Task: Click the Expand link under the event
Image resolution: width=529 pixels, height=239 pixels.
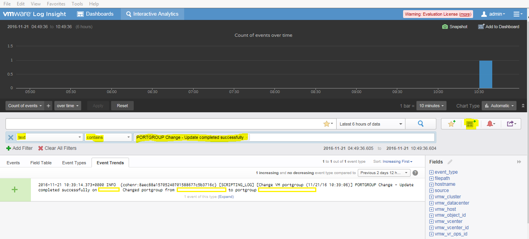Action: point(226,197)
